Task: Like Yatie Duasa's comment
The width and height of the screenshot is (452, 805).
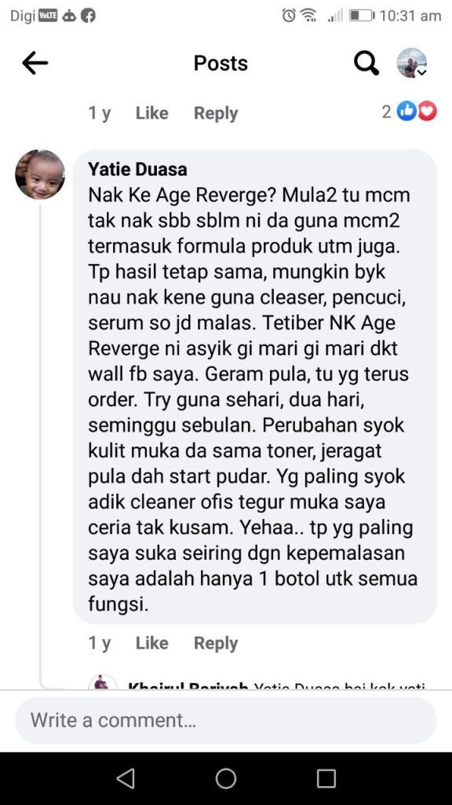Action: [x=151, y=643]
